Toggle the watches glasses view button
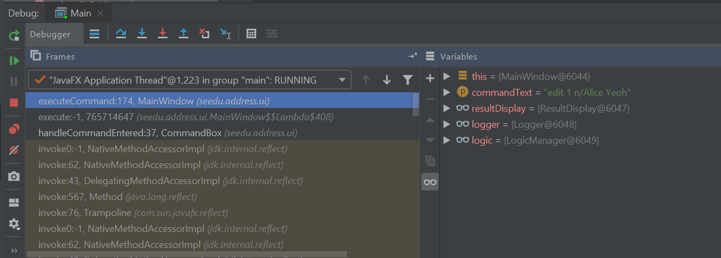Image resolution: width=721 pixels, height=258 pixels. tap(430, 182)
